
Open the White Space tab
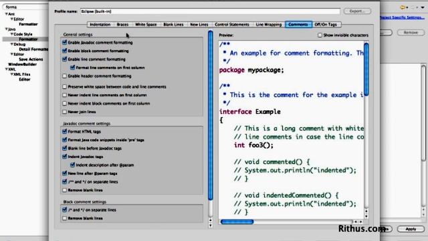(x=146, y=24)
